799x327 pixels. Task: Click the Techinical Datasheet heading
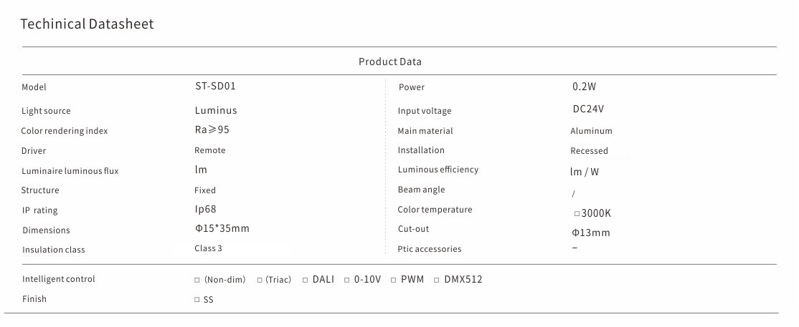click(x=88, y=24)
